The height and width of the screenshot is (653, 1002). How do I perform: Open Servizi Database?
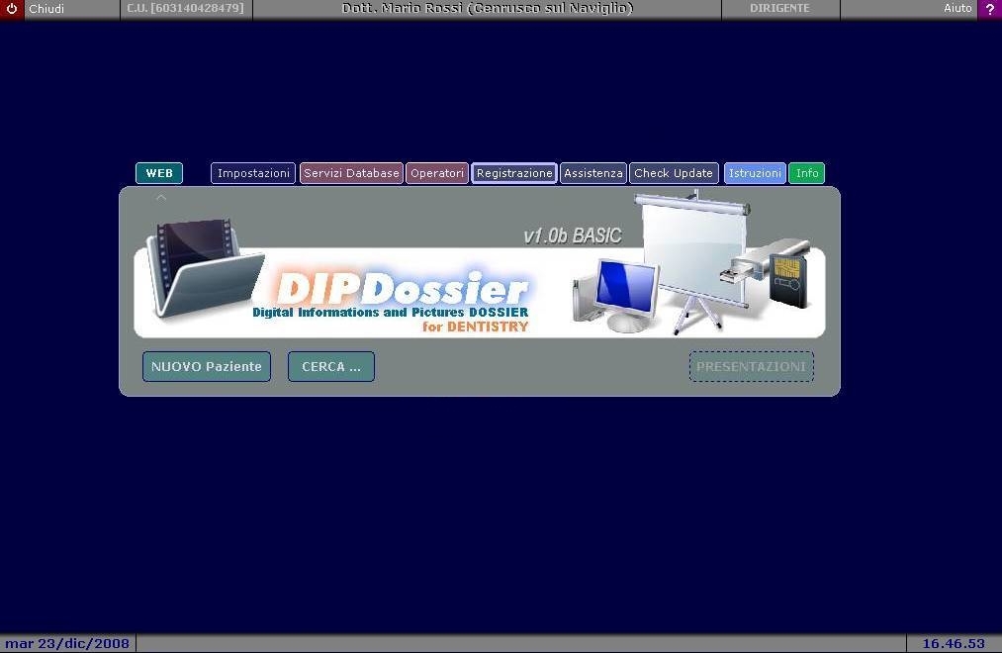[x=351, y=173]
